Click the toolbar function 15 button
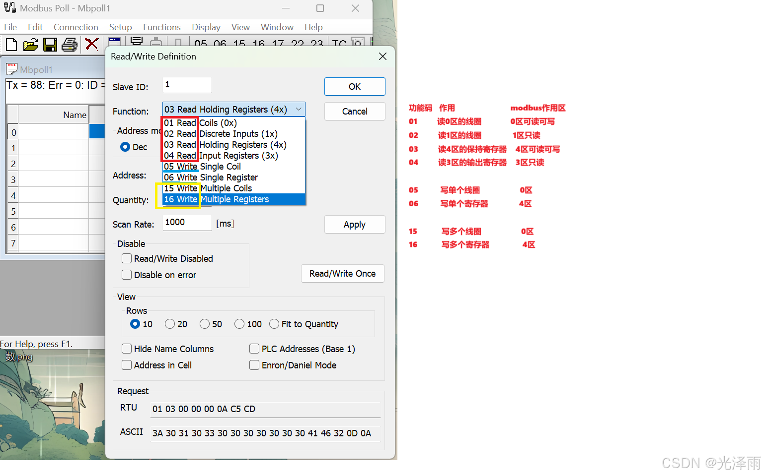Viewport: 763px width, 476px height. pyautogui.click(x=239, y=44)
